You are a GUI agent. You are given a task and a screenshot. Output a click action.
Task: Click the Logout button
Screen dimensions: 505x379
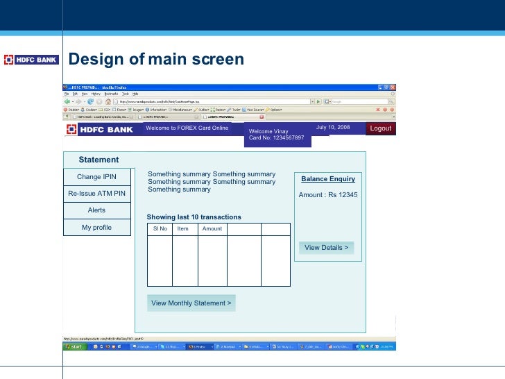pos(380,128)
